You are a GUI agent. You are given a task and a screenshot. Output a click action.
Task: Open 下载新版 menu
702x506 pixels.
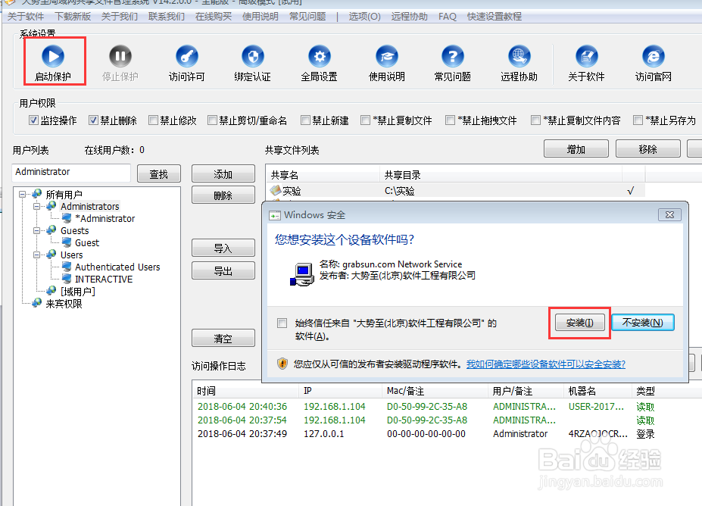tap(73, 17)
